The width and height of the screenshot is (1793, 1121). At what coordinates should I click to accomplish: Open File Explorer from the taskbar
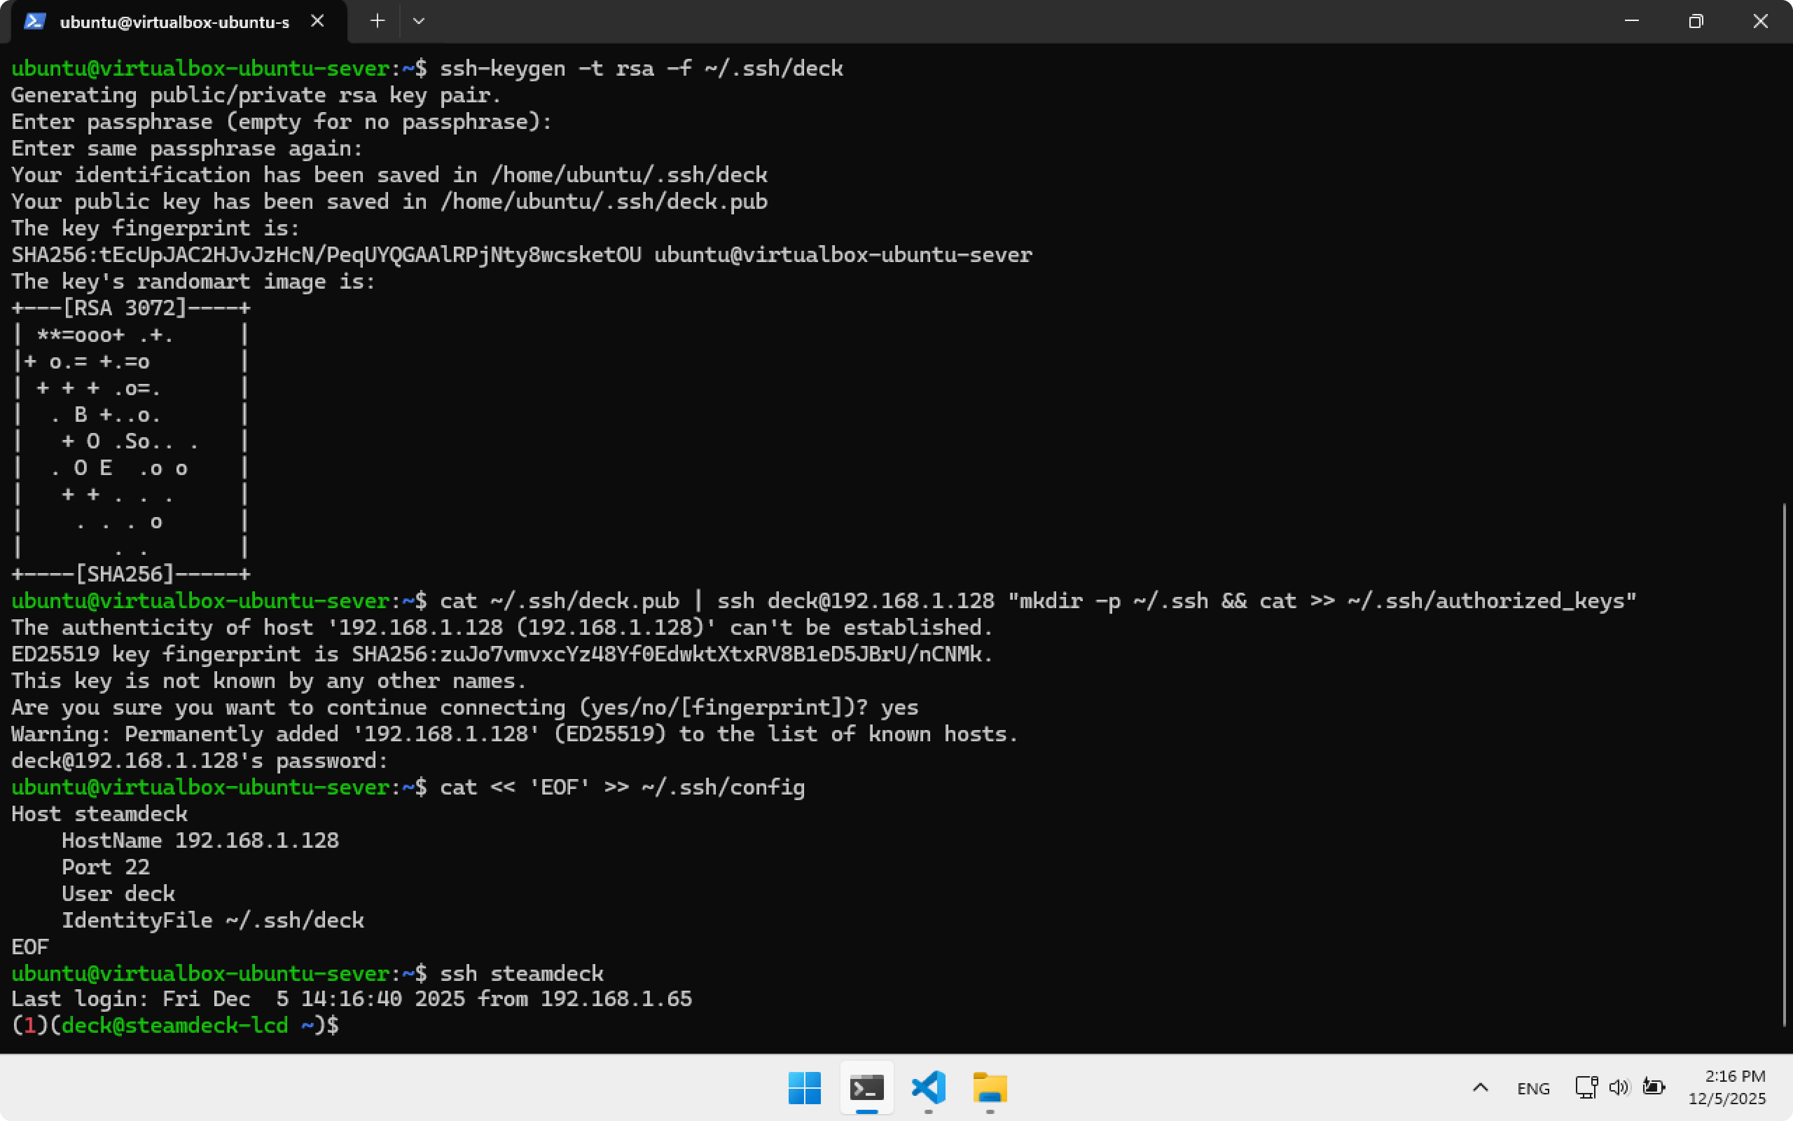990,1087
